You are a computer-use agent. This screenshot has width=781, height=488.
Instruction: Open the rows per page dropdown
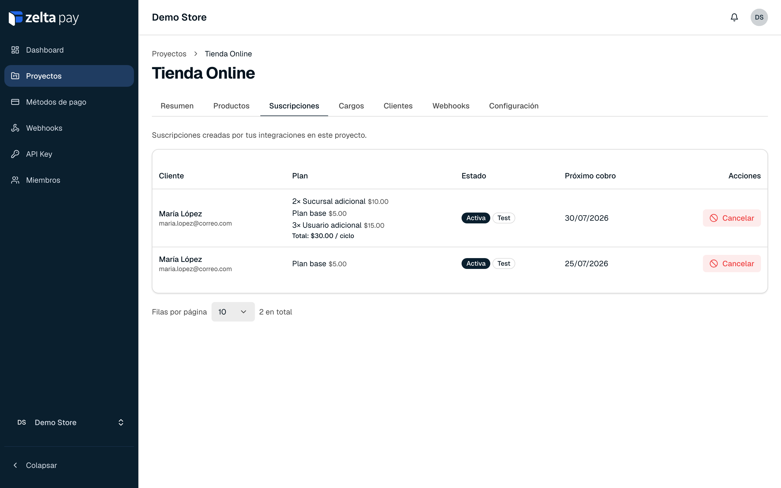[233, 312]
